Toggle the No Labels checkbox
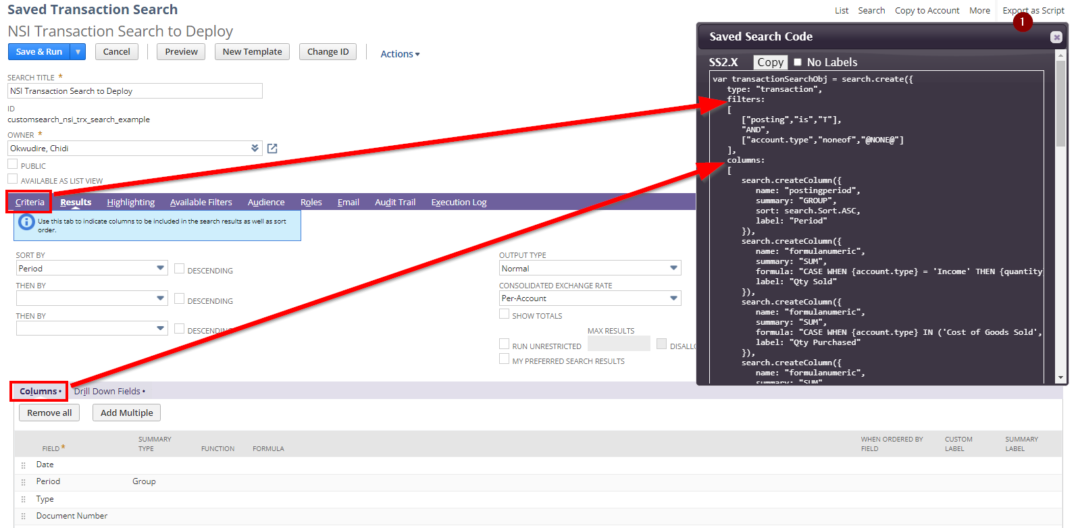Image resolution: width=1078 pixels, height=528 pixels. coord(798,62)
